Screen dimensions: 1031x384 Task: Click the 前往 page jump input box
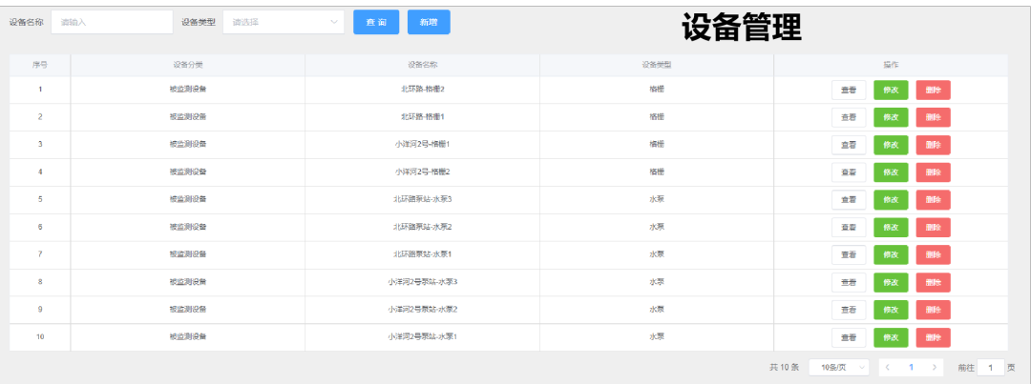point(991,367)
